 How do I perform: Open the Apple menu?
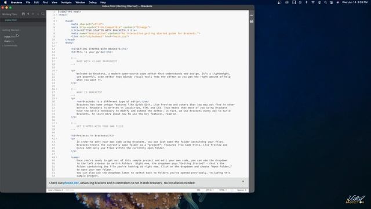tap(5, 2)
